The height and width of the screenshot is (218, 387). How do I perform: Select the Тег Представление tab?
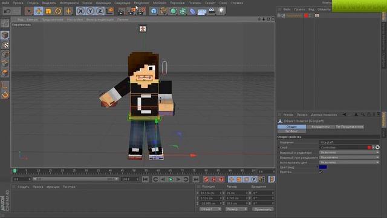tap(350, 127)
